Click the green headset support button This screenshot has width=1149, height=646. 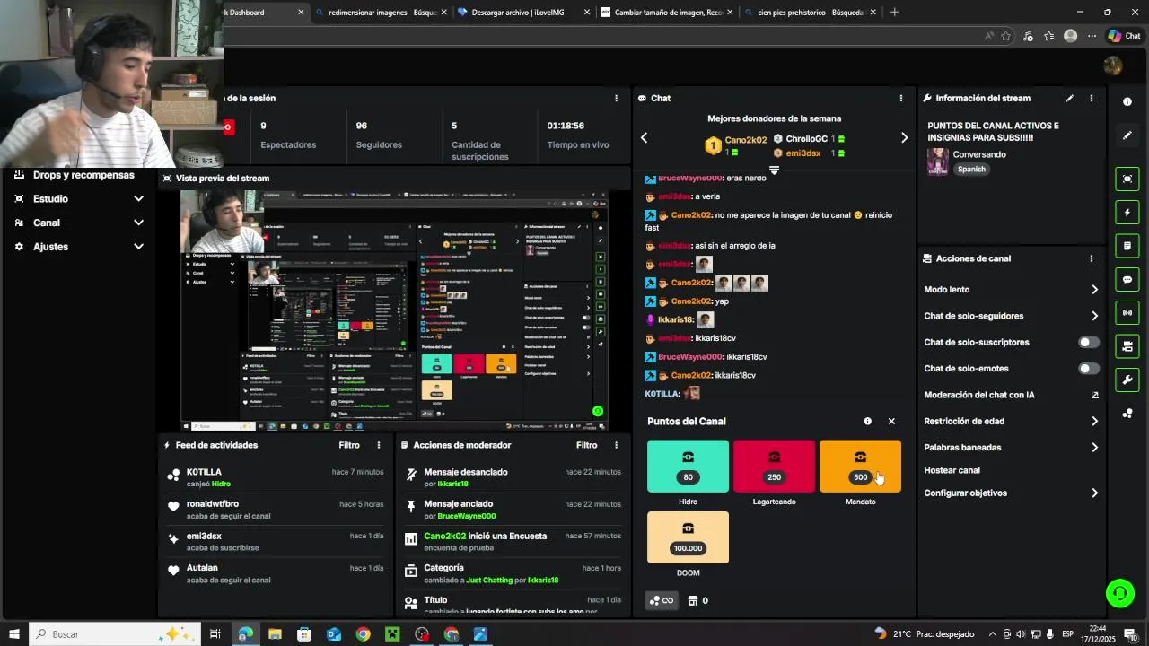1119,592
